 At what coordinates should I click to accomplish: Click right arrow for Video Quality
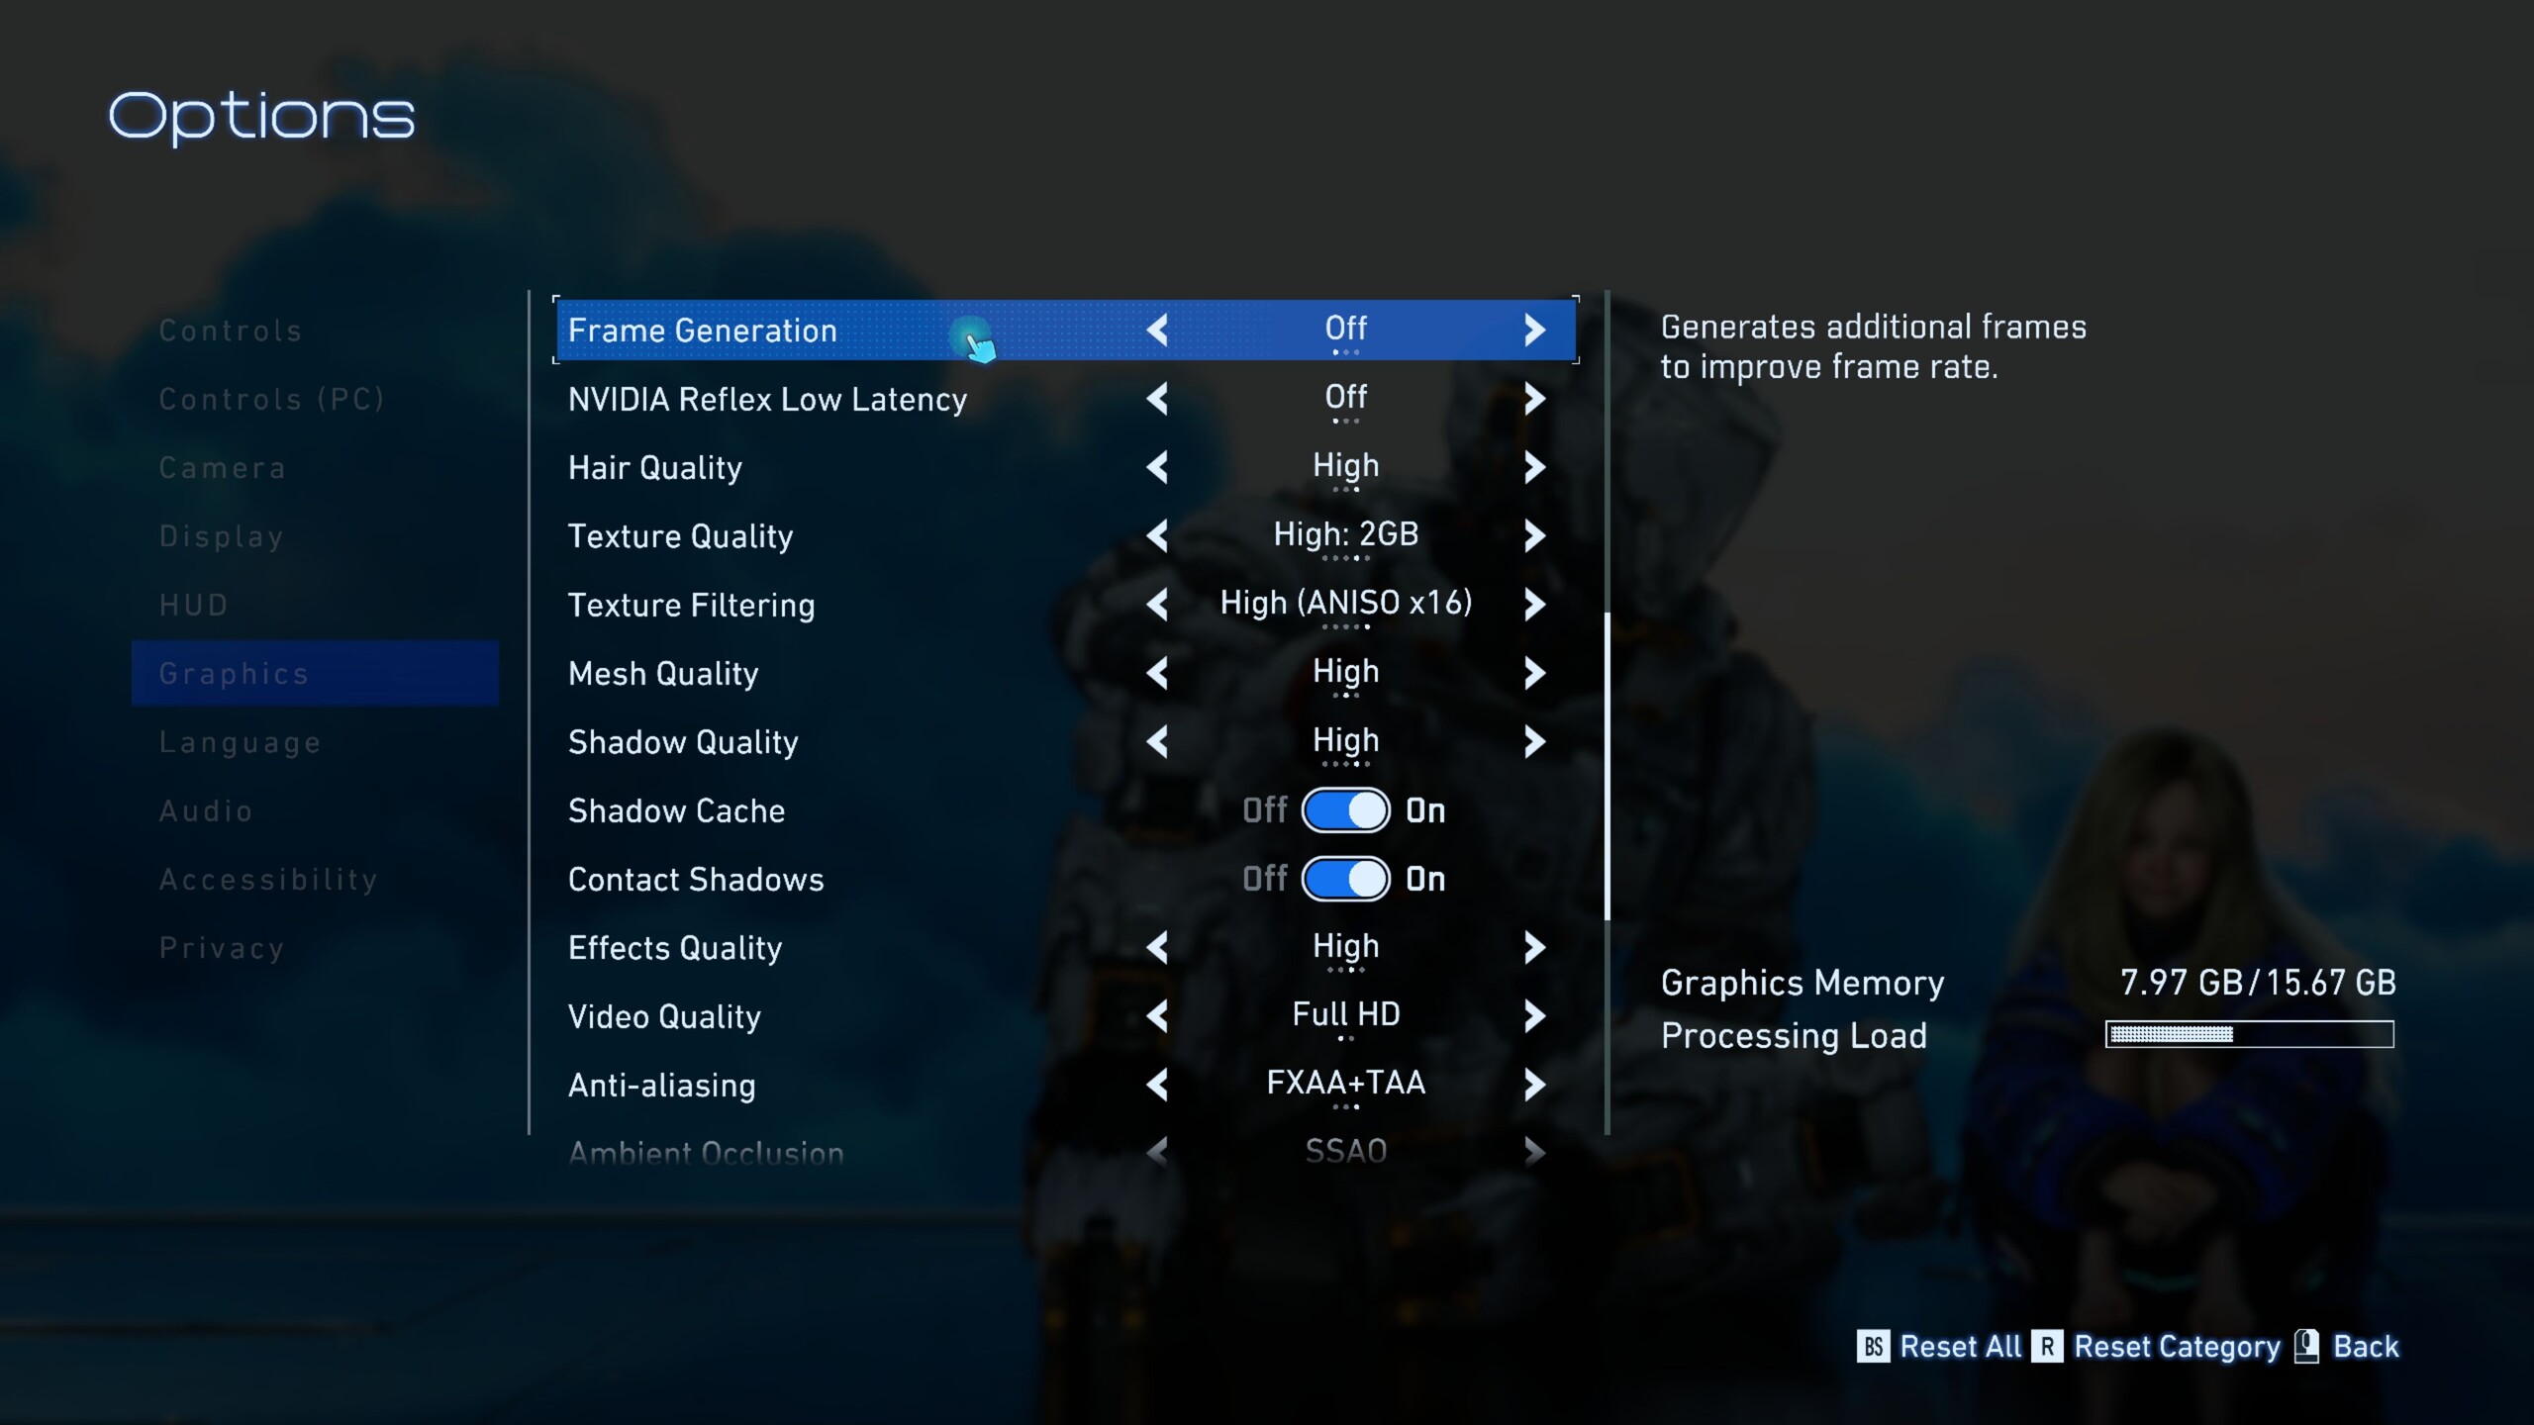pos(1534,1015)
